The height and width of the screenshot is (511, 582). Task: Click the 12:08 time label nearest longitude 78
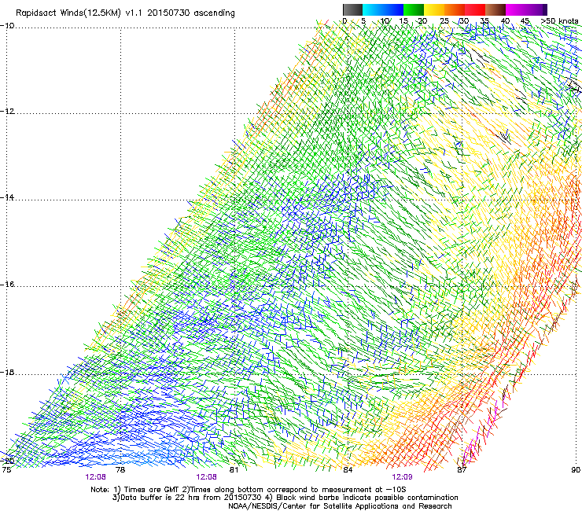95,477
